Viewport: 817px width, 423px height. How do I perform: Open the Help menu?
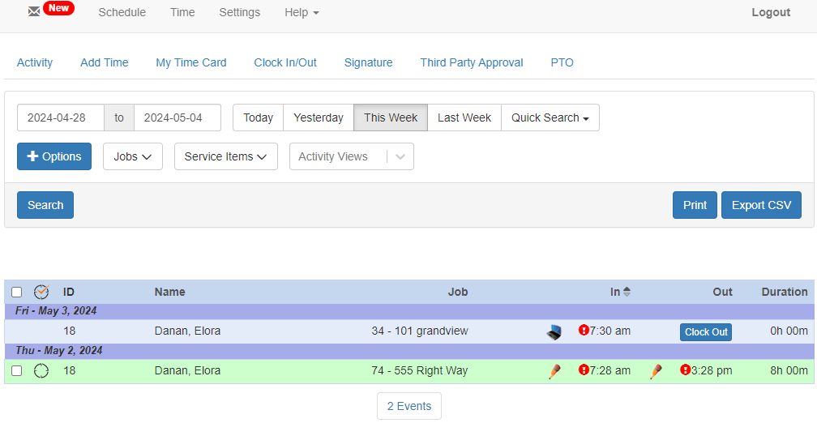(302, 12)
